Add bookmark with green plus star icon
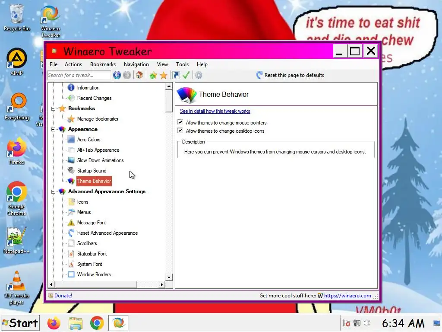Viewport: 442px width, 332px height. point(153,75)
